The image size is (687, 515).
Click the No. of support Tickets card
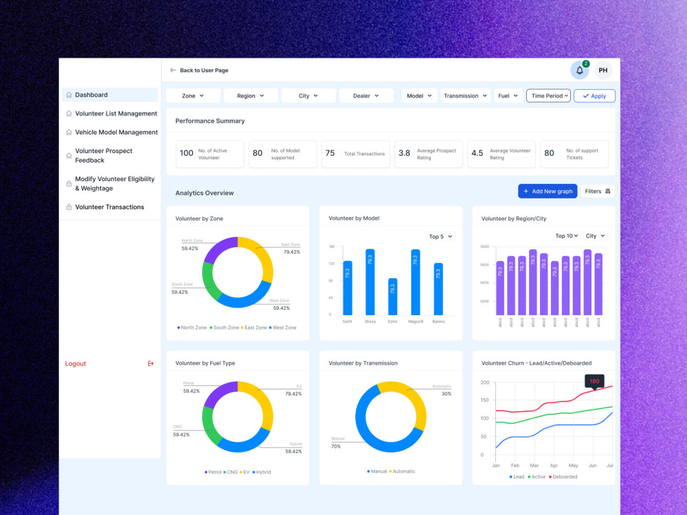point(574,154)
